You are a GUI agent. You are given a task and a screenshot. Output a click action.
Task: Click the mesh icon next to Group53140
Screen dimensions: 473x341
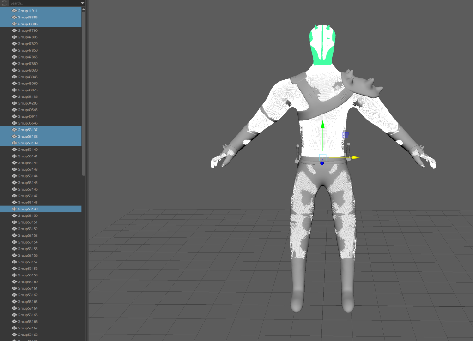[14, 150]
